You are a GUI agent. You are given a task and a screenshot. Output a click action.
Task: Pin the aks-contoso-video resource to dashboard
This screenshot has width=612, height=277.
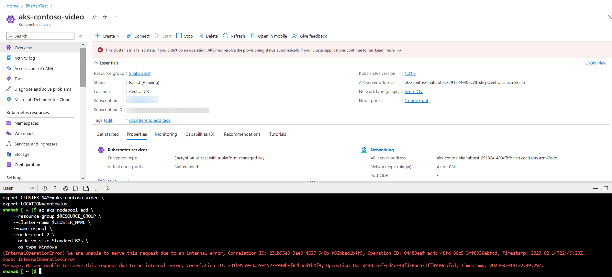pyautogui.click(x=94, y=17)
